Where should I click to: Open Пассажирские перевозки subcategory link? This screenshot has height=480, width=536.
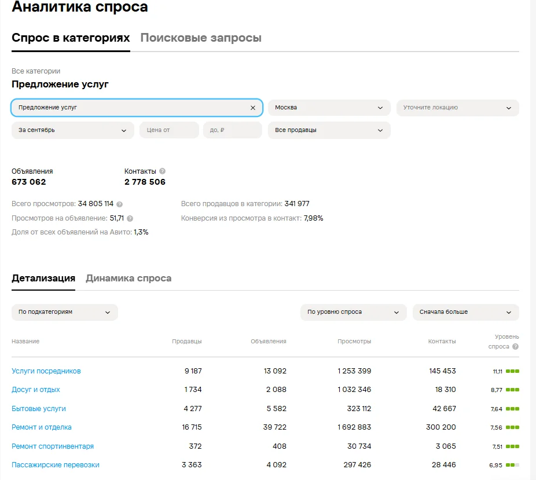click(x=56, y=464)
